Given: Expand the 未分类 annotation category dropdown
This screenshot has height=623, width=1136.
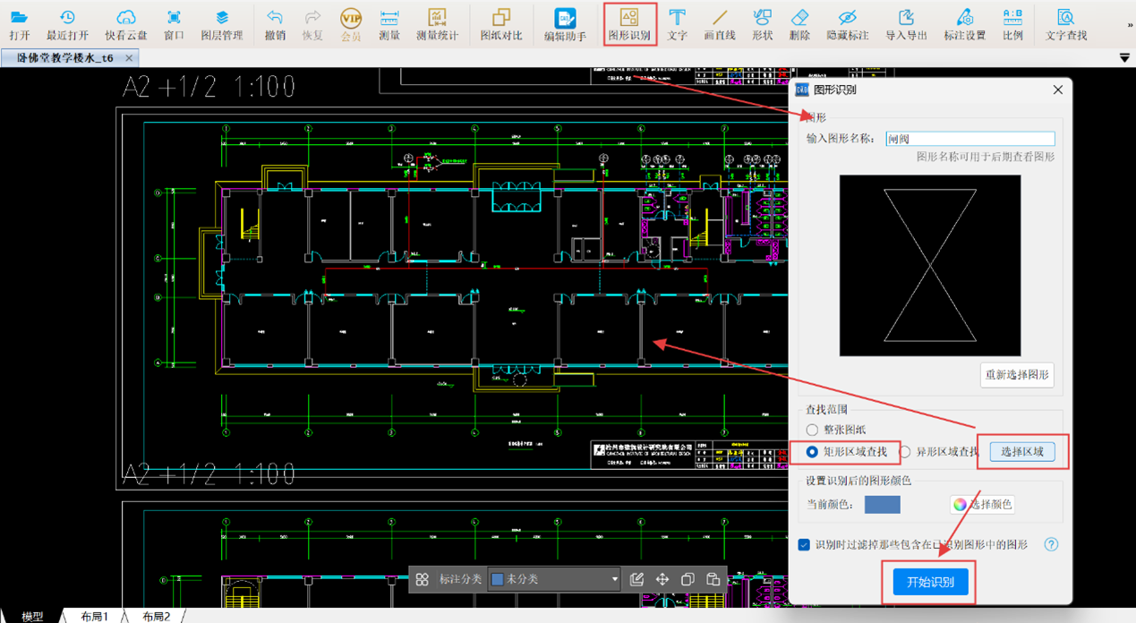Looking at the screenshot, I should [x=614, y=579].
